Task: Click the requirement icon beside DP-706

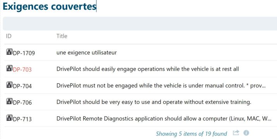Action: (9, 101)
